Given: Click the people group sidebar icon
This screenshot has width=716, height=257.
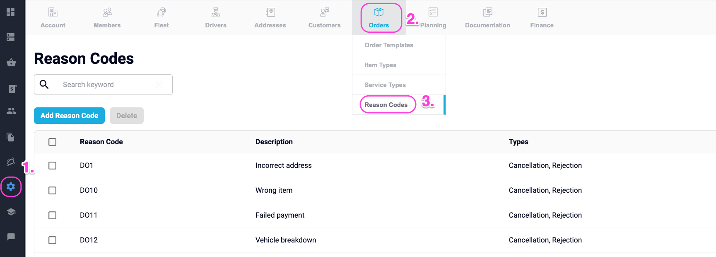Looking at the screenshot, I should point(11,111).
